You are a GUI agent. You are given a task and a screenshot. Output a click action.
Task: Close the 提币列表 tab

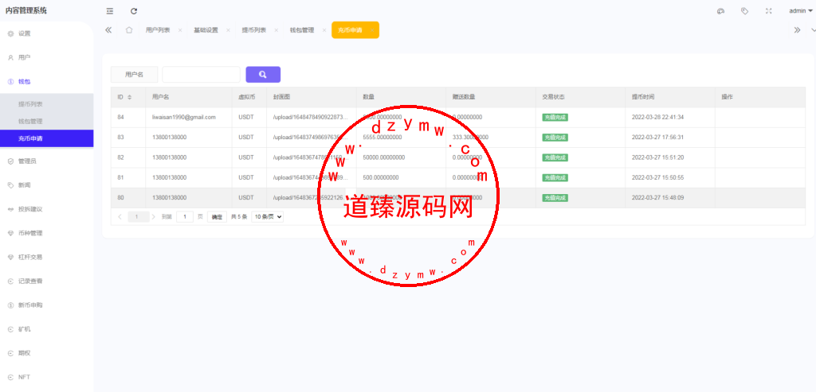pos(277,30)
